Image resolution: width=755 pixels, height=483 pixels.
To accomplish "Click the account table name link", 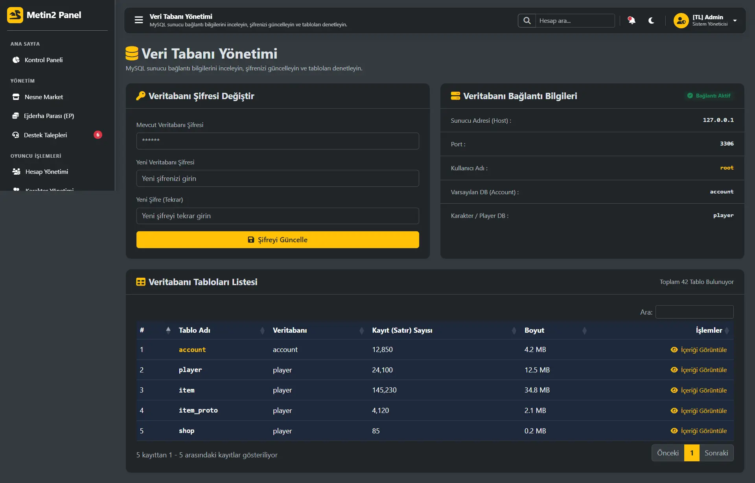I will [192, 350].
